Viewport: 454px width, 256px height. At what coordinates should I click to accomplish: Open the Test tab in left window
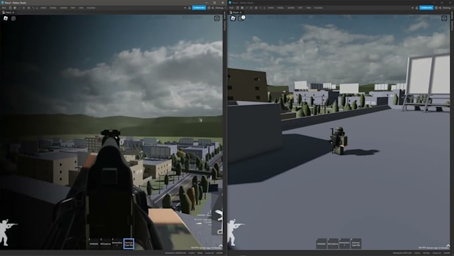click(x=73, y=8)
